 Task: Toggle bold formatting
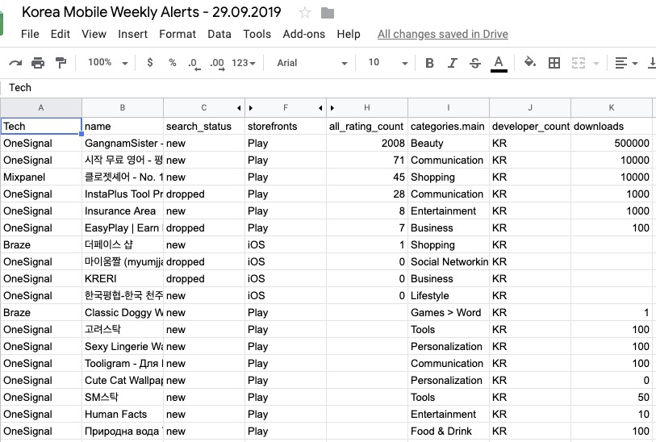[429, 63]
